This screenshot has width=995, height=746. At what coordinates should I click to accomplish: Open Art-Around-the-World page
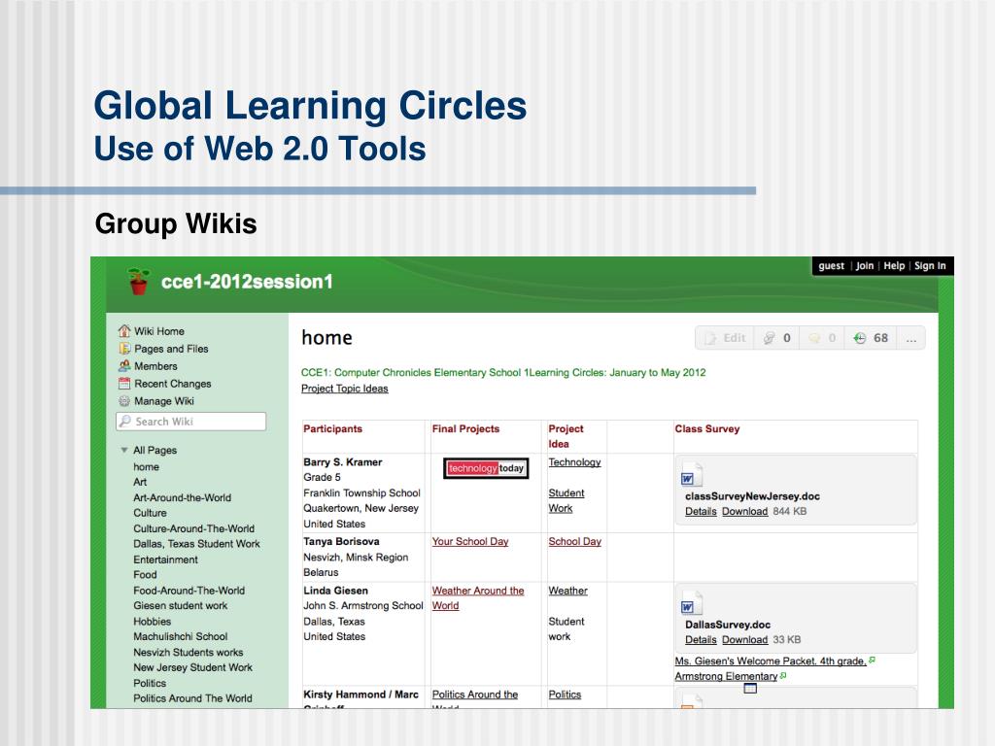(x=182, y=497)
